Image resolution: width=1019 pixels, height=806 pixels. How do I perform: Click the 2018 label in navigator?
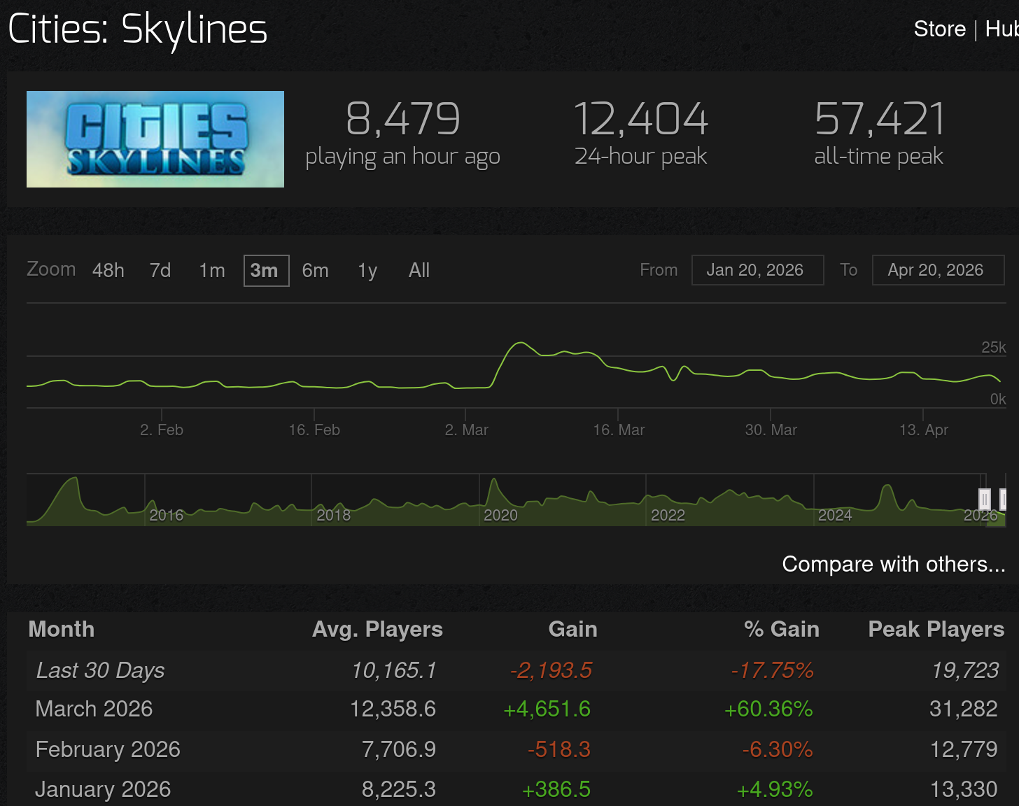pos(333,516)
